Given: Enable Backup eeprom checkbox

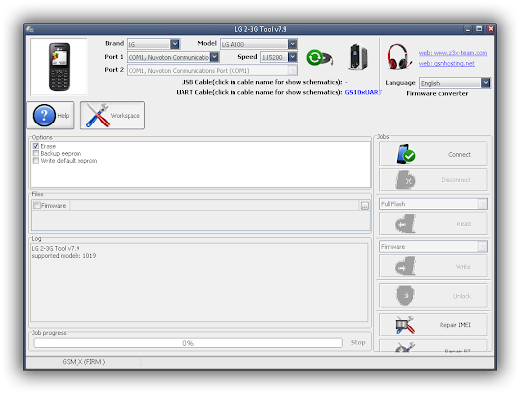Looking at the screenshot, I should 36,154.
